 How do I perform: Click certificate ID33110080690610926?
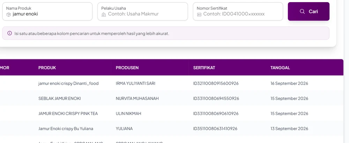pyautogui.click(x=216, y=114)
